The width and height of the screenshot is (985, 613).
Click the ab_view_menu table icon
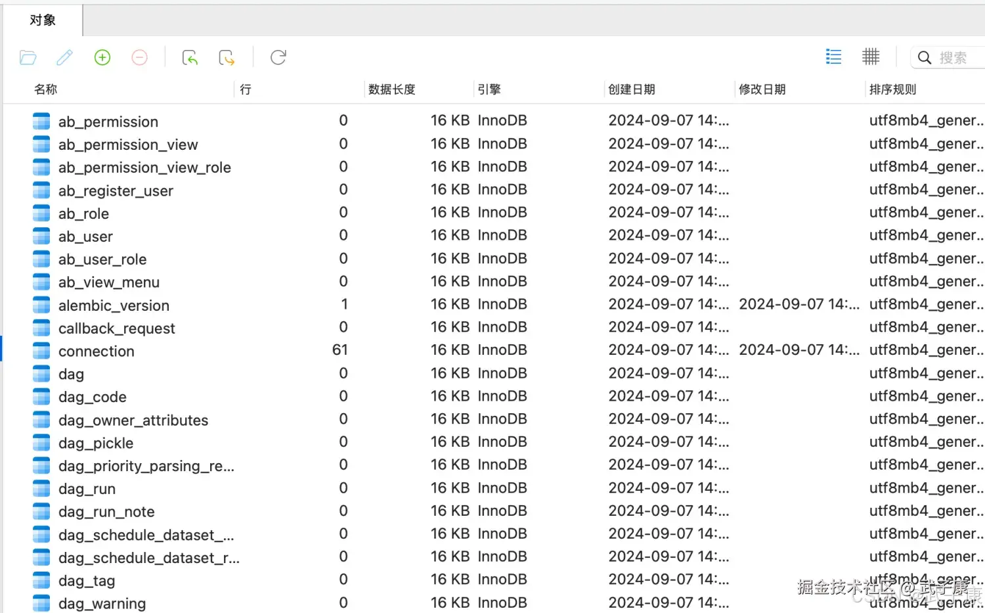[41, 282]
